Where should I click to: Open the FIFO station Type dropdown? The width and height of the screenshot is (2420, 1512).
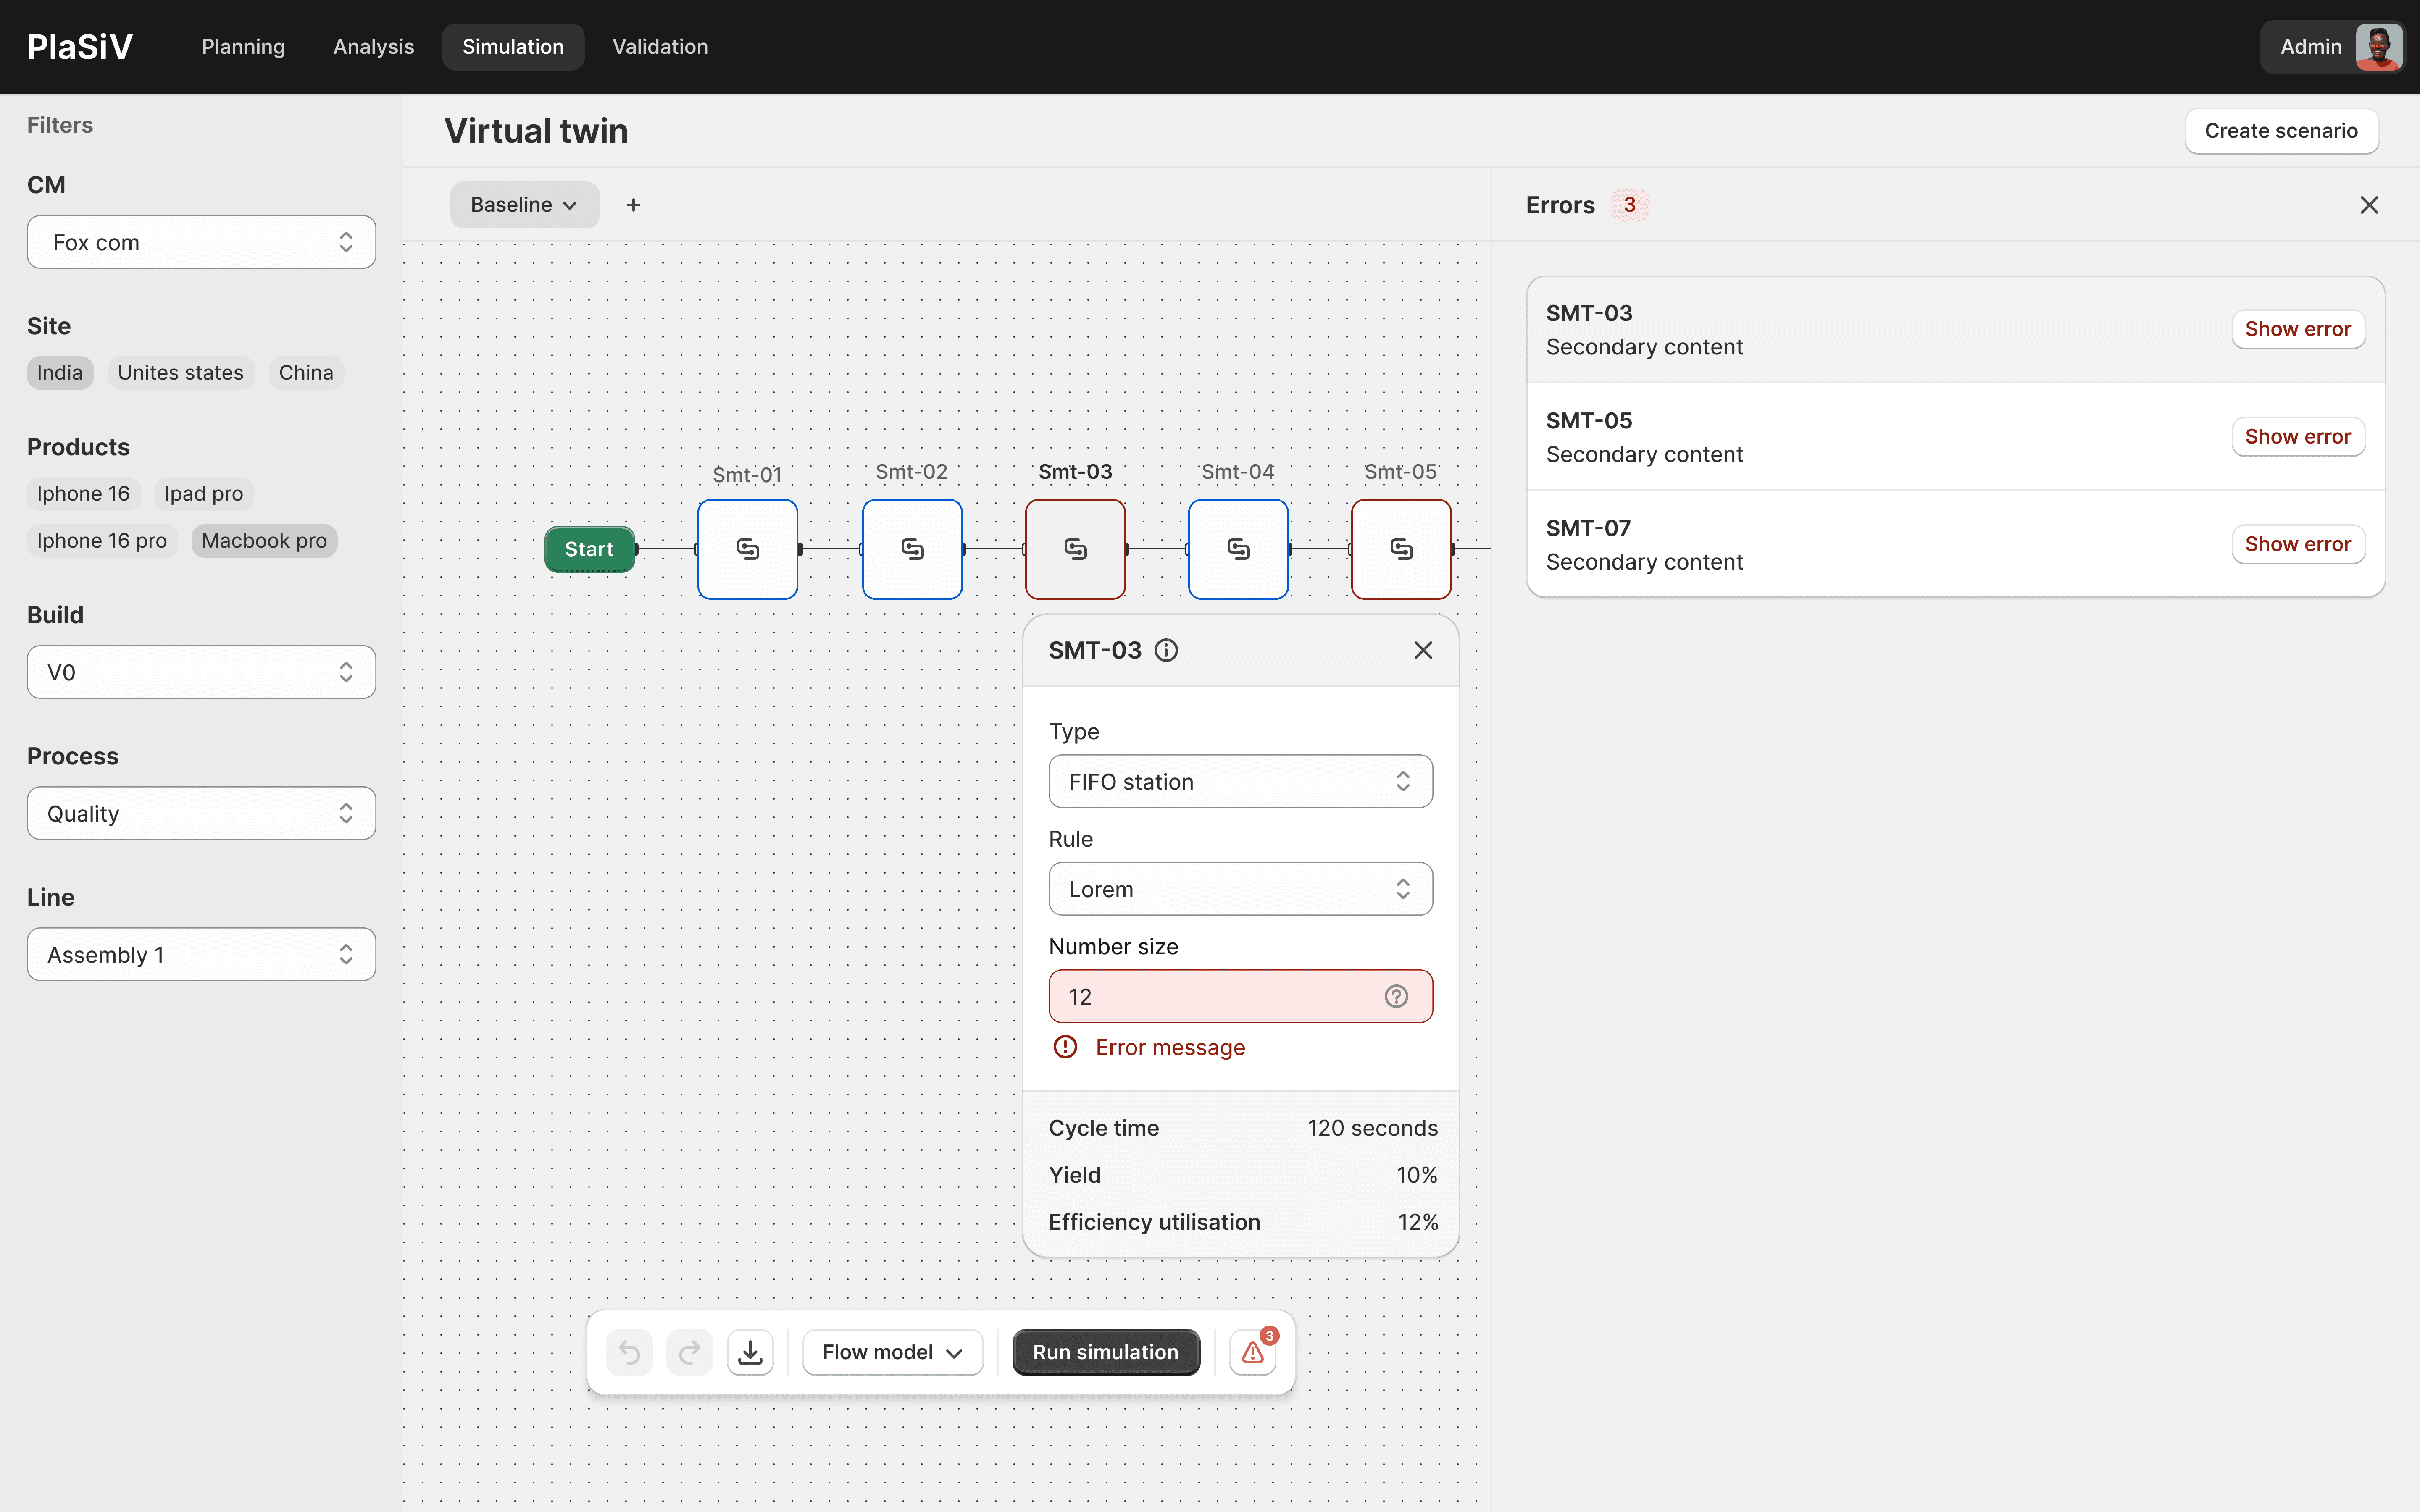click(1240, 781)
